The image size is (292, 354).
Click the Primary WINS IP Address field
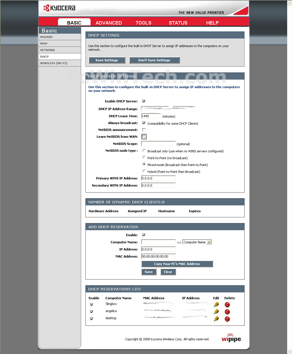click(158, 178)
